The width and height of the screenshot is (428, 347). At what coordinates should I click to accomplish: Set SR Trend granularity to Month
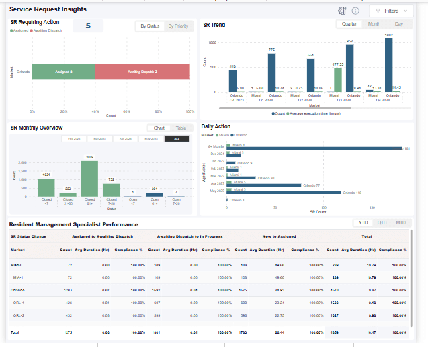374,24
